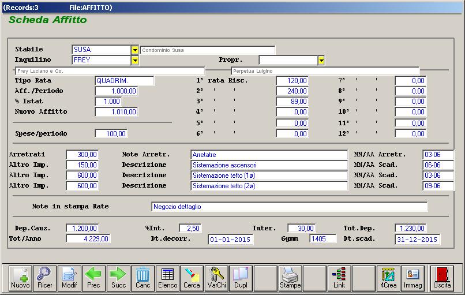This screenshot has width=465, height=295.
Task: Click Inter. field 30,00
Action: [x=302, y=229]
